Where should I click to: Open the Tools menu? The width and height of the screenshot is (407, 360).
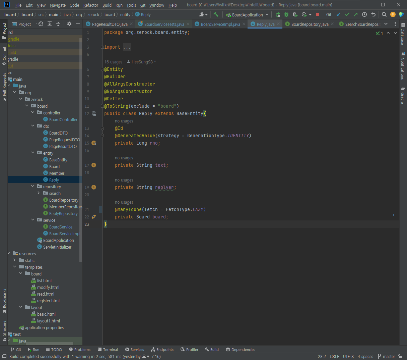pyautogui.click(x=131, y=5)
